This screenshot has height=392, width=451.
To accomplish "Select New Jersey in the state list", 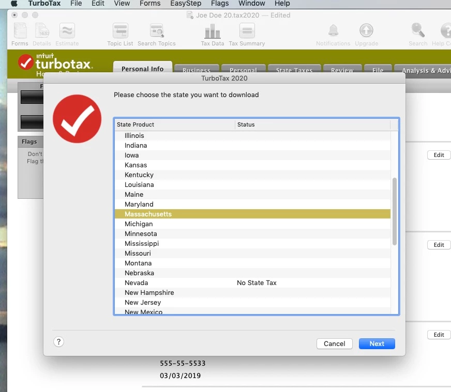I will coord(252,303).
